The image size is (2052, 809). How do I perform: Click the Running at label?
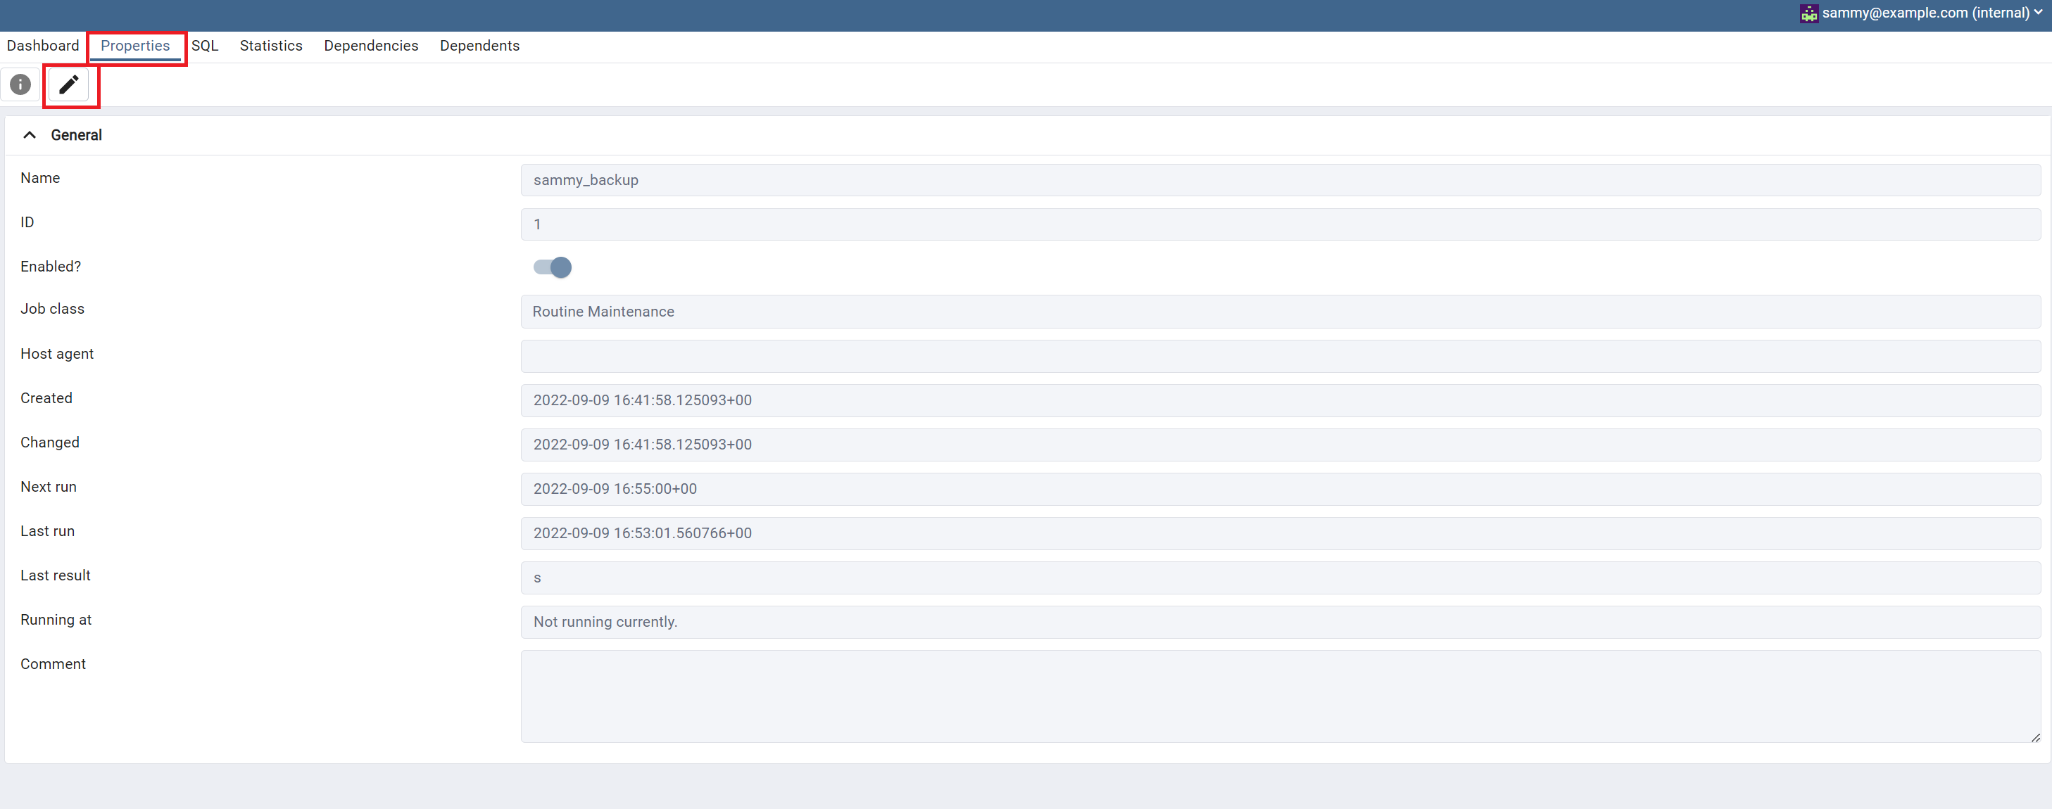tap(56, 620)
